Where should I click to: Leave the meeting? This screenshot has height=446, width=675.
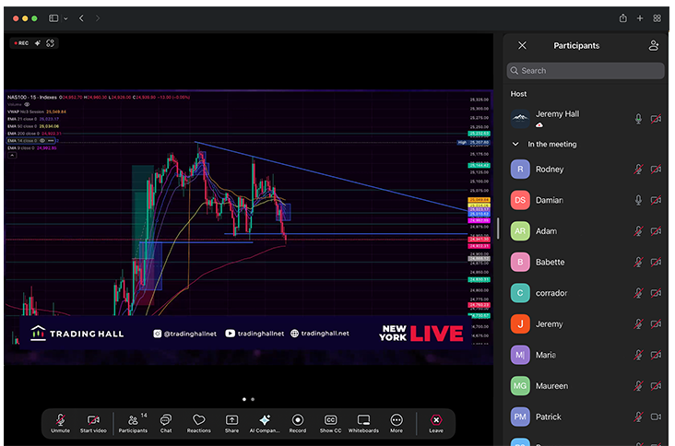[x=436, y=422]
